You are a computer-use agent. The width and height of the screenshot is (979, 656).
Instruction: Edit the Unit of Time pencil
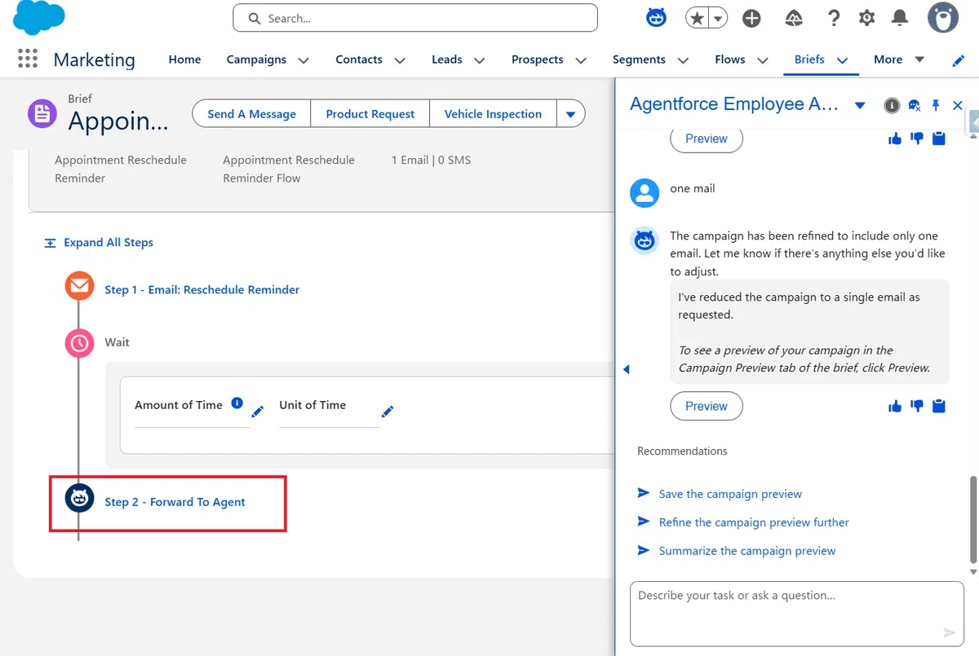(x=388, y=412)
